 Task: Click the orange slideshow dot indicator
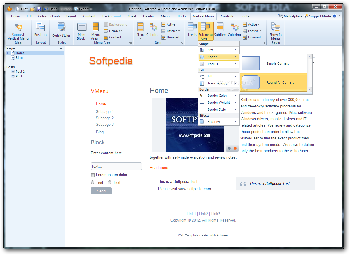click(235, 148)
